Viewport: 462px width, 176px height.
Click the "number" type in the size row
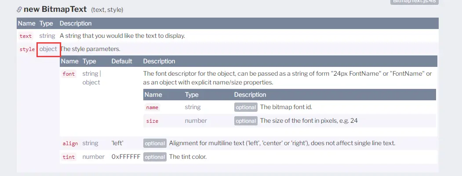pyautogui.click(x=196, y=121)
